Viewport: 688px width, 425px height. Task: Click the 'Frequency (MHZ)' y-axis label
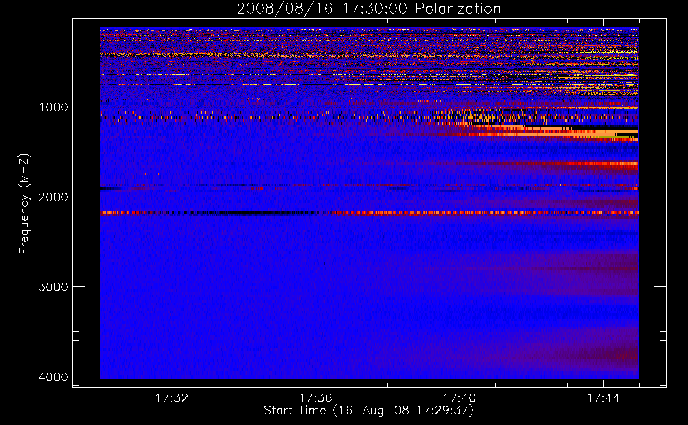(x=24, y=204)
